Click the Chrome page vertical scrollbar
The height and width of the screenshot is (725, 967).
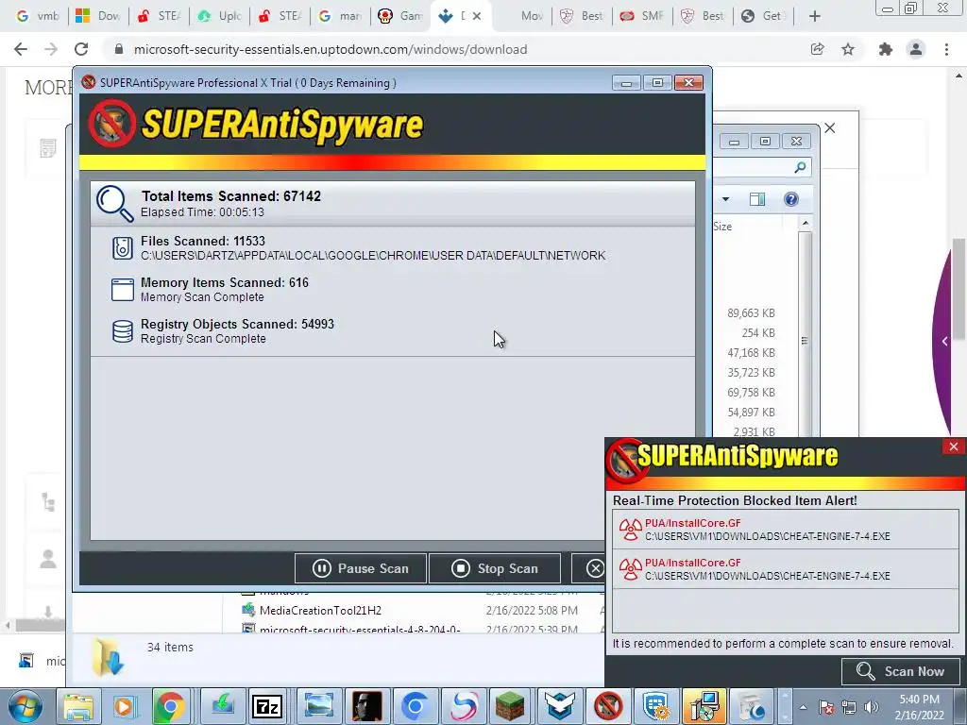pyautogui.click(x=958, y=289)
